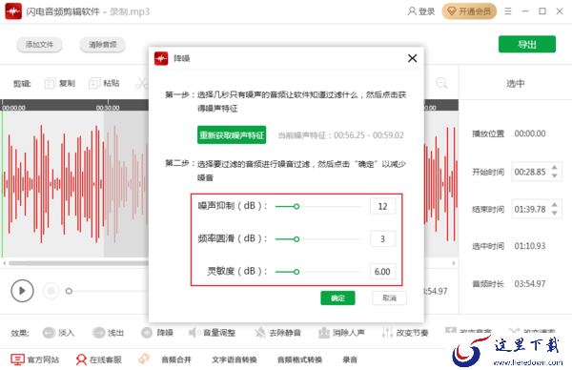Open the 改变节奏 effect
Screen dimensions: 572x370
pos(405,333)
